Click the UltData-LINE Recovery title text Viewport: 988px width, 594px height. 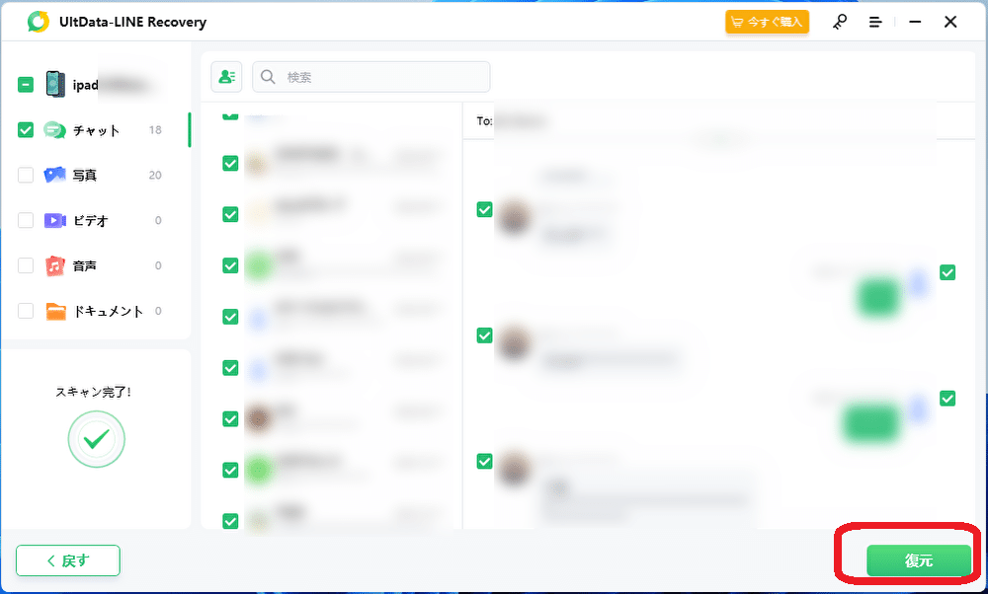(x=133, y=22)
